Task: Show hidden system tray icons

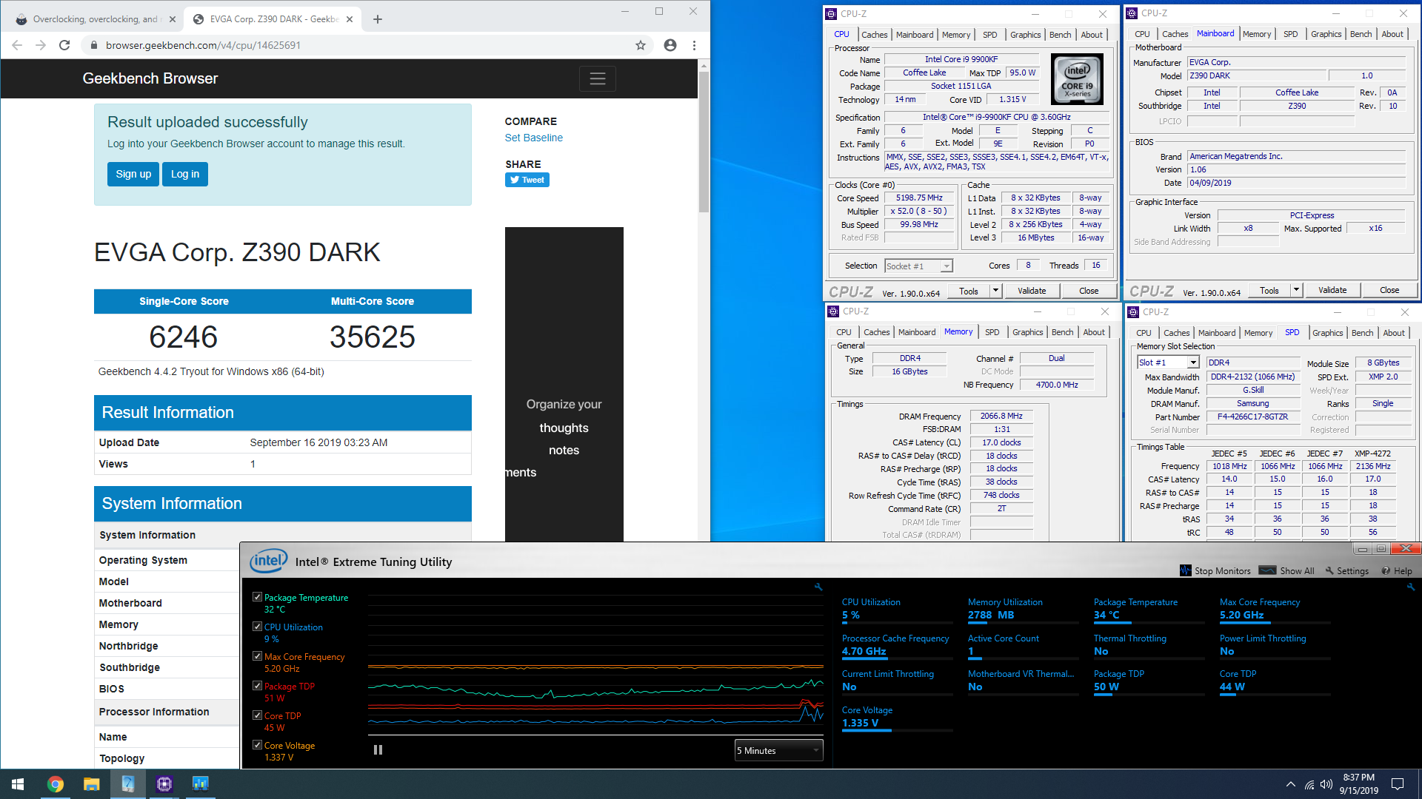Action: tap(1291, 784)
